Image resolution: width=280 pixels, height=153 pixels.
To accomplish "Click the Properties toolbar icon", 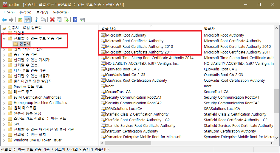I will 59,20.
